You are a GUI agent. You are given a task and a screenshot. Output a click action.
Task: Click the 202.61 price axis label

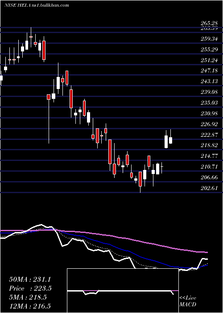point(209,188)
